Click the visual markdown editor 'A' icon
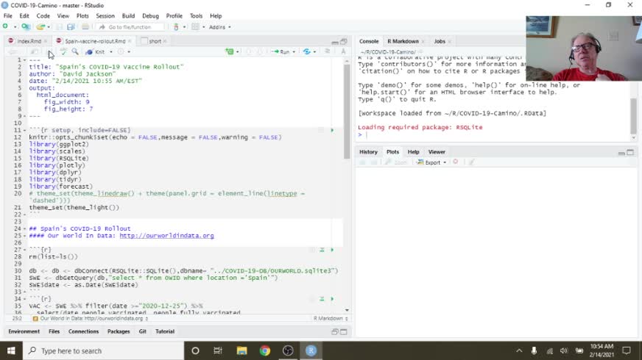The height and width of the screenshot is (360, 642). 343,51
